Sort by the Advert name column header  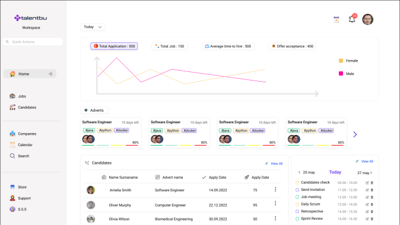pyautogui.click(x=169, y=178)
